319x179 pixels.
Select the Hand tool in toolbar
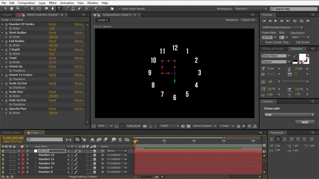coord(11,9)
